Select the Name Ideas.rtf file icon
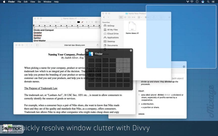Screen dimensions: 218x136 (132, 26)
